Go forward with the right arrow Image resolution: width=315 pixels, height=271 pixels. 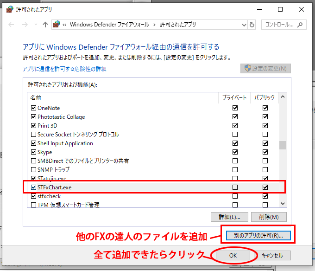[x=25, y=25]
